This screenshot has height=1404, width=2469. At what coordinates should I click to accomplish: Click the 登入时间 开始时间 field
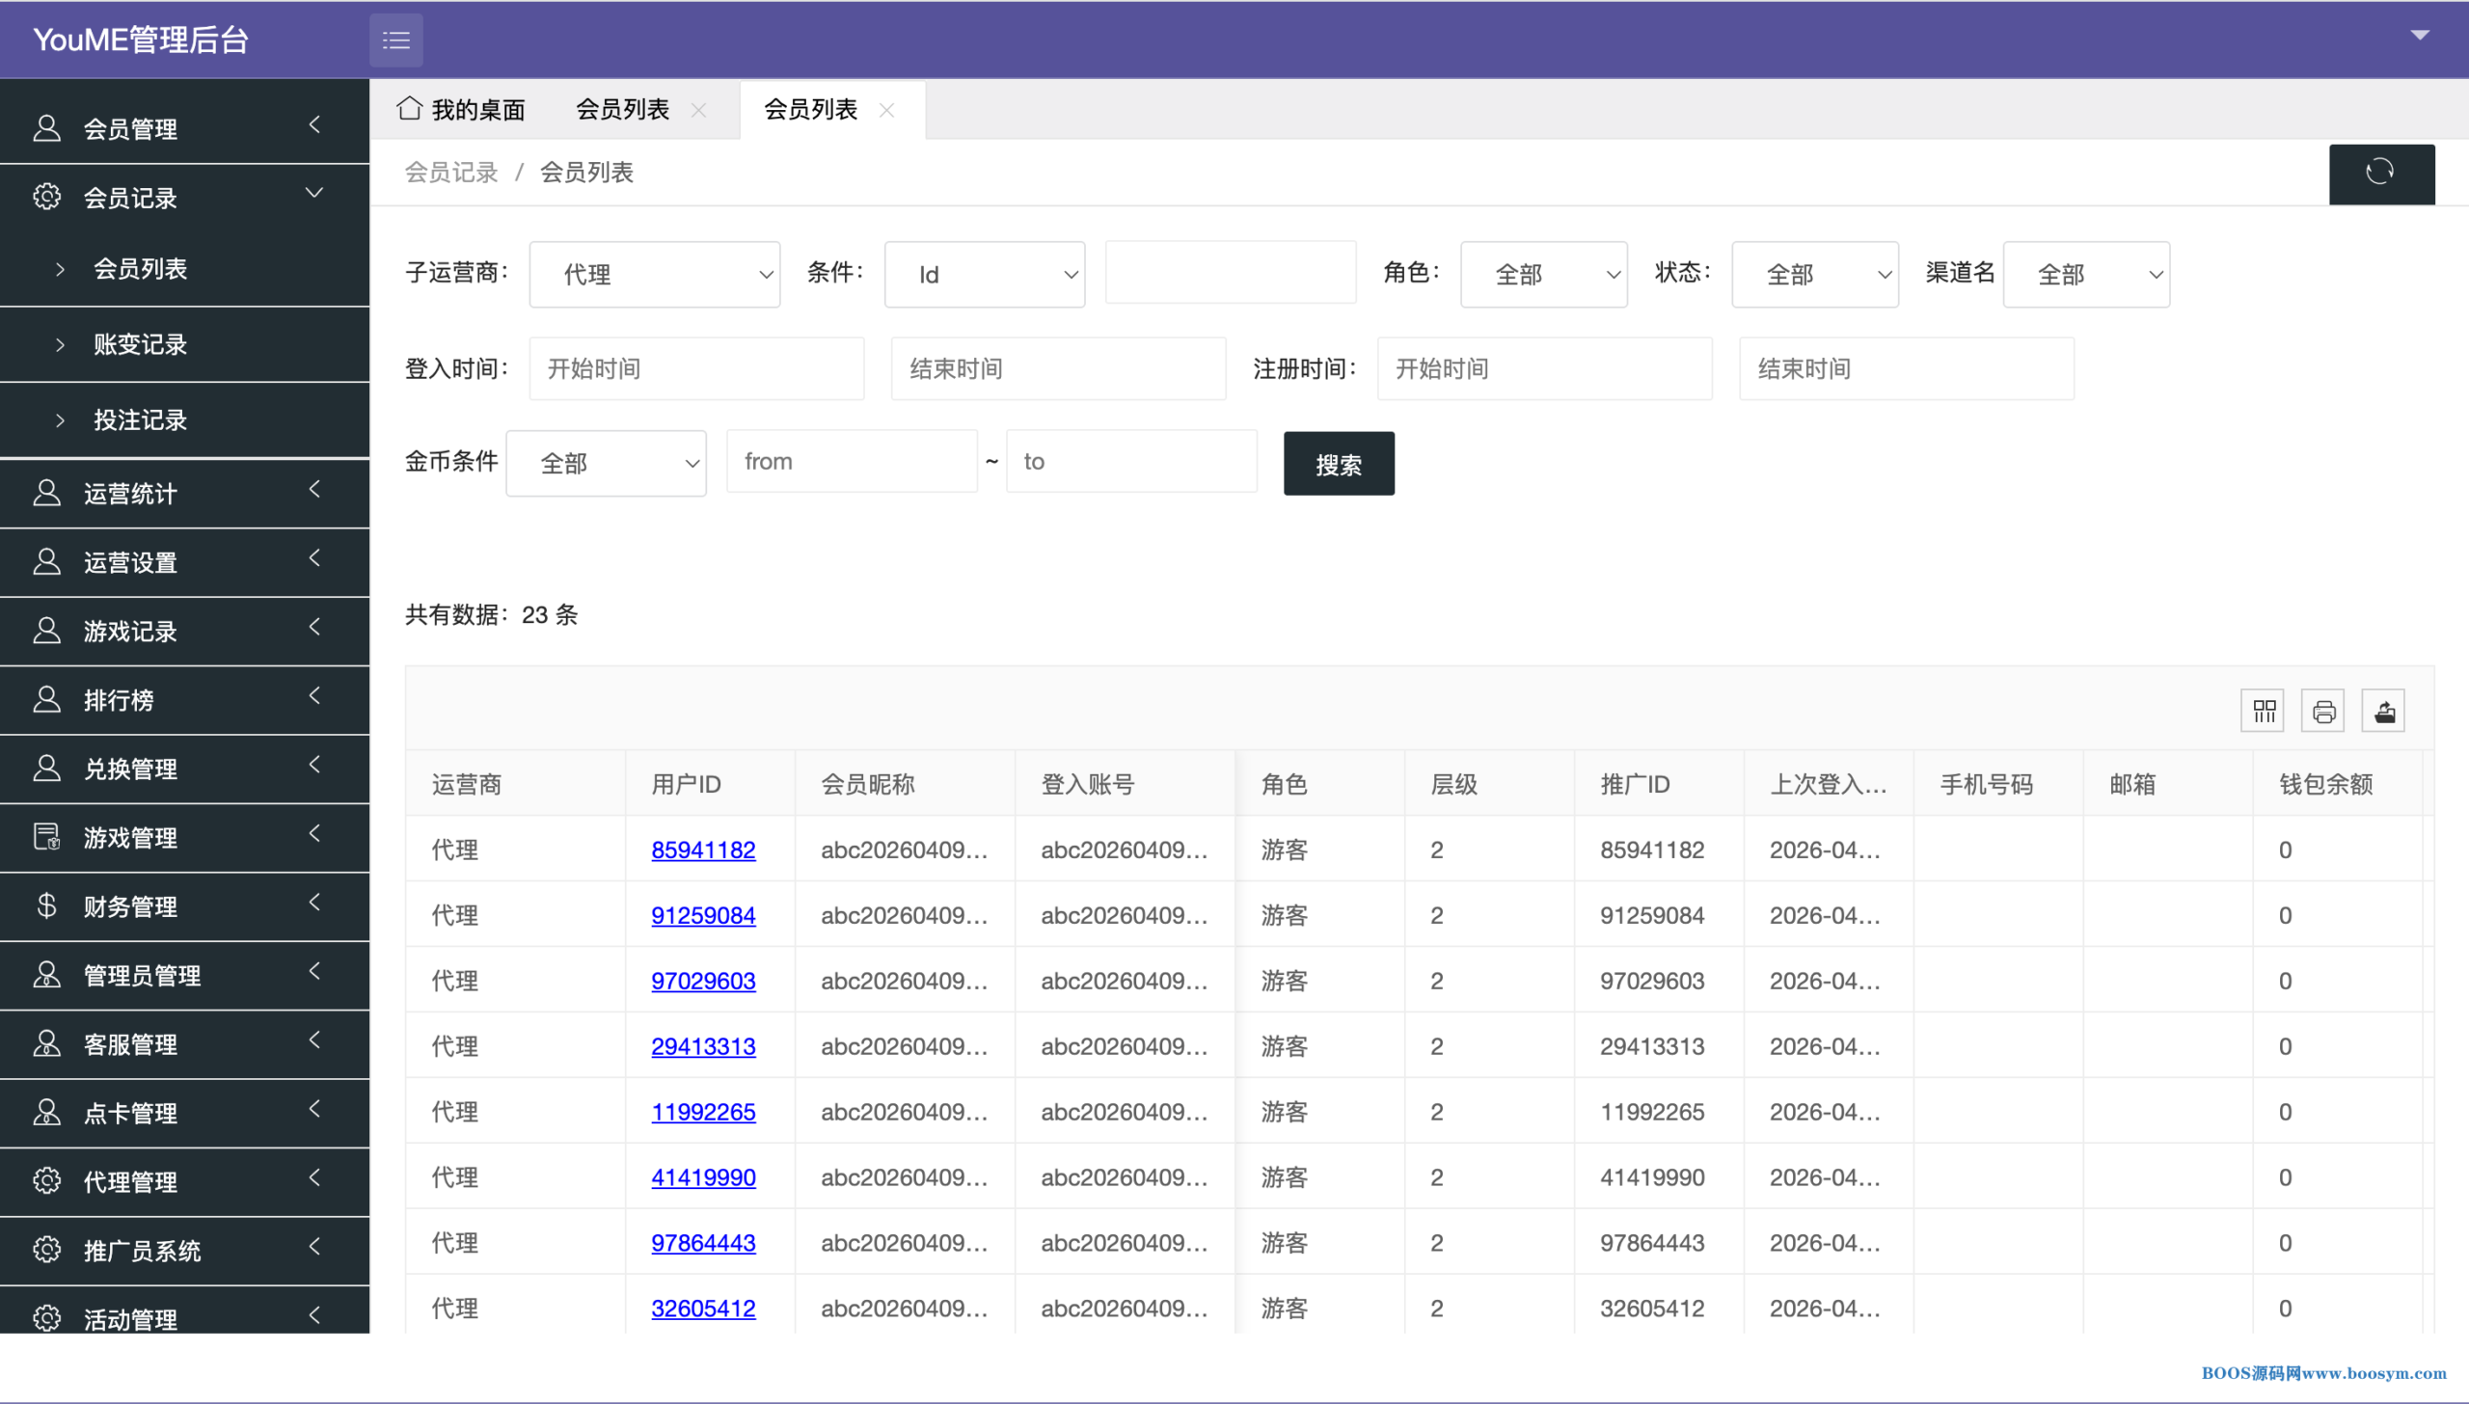click(695, 368)
